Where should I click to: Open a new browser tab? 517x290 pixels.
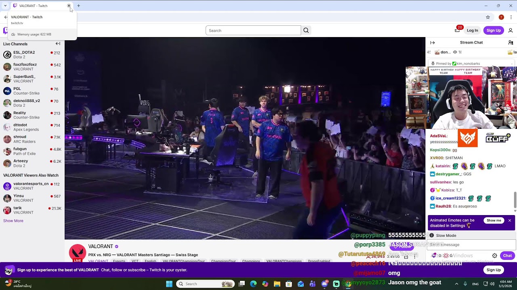tap(79, 6)
